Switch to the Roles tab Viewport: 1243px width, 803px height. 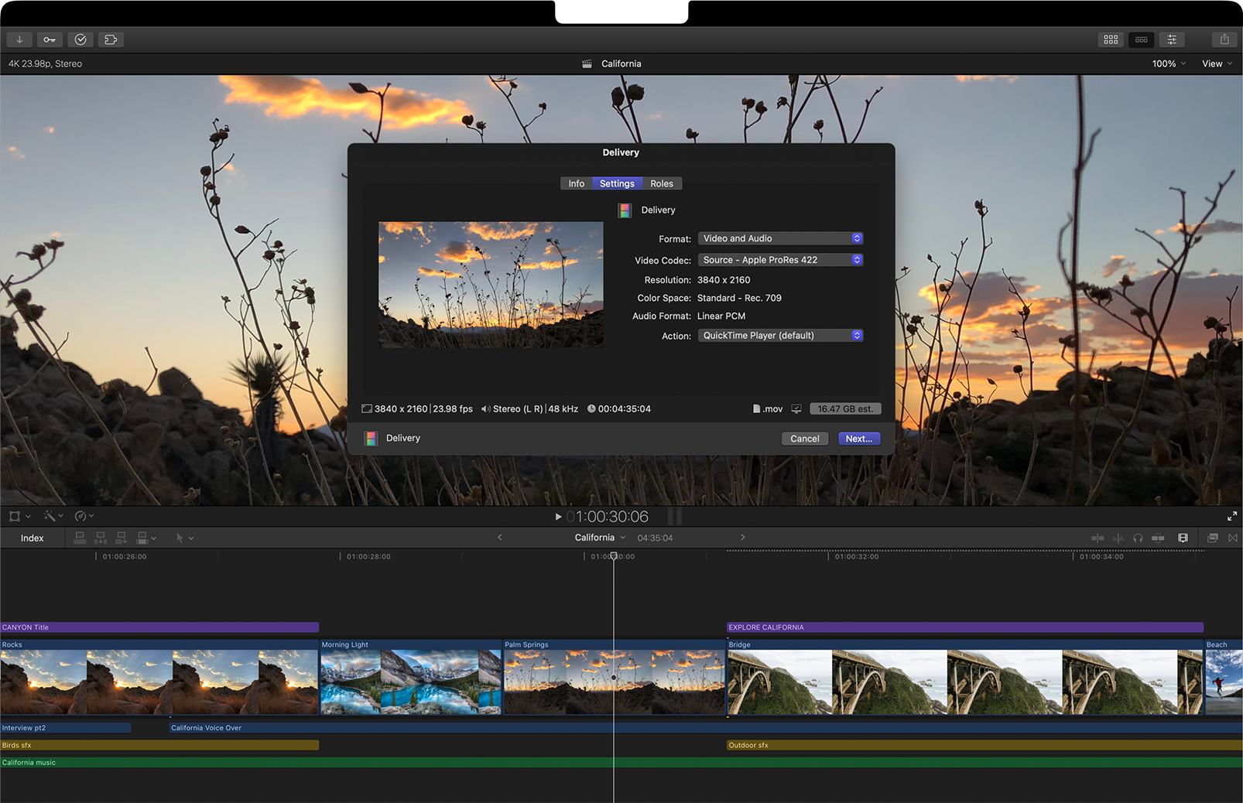(x=661, y=183)
